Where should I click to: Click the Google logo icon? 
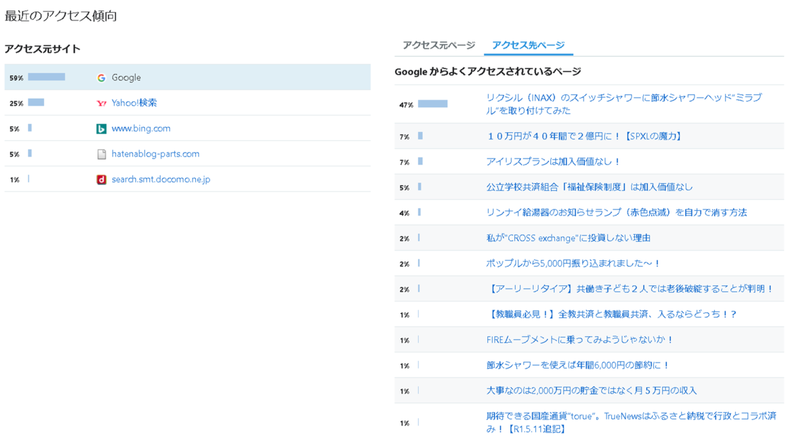pos(102,78)
